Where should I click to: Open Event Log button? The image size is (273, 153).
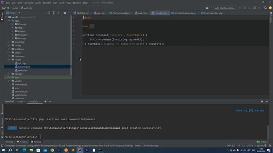(x=262, y=142)
